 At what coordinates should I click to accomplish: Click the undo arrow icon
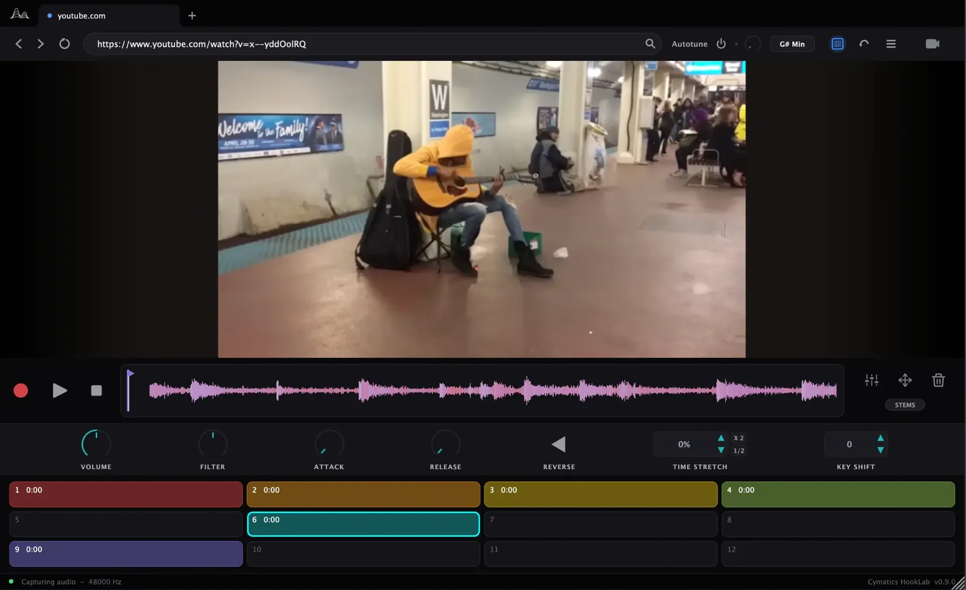click(x=864, y=44)
